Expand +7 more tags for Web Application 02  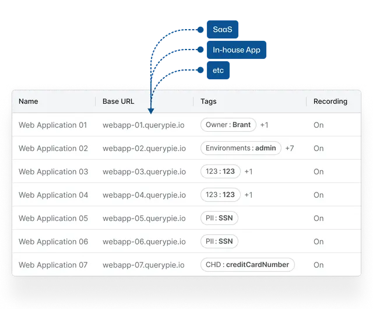[x=290, y=148]
